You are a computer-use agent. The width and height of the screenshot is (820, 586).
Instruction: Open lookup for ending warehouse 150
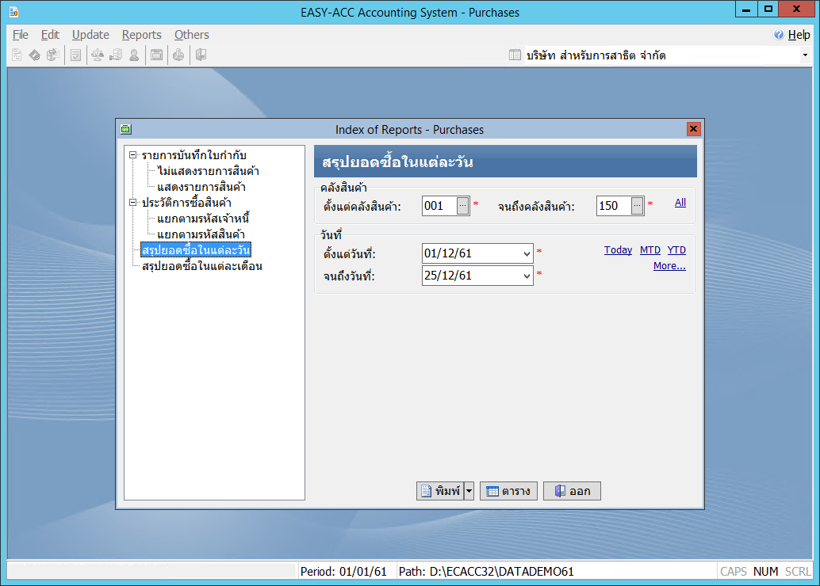pos(638,206)
